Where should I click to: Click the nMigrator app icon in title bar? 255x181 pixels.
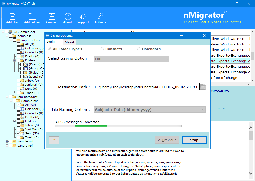click(x=3, y=4)
